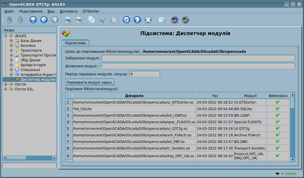This screenshot has width=304, height=178.
Task: Open the manual book icon in toolbar
Action: pyautogui.click(x=161, y=20)
